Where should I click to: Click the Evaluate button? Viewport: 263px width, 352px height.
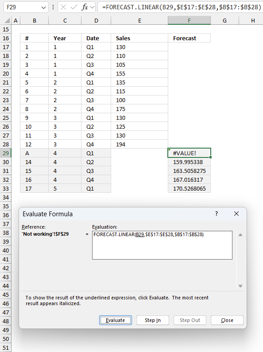pos(116,320)
